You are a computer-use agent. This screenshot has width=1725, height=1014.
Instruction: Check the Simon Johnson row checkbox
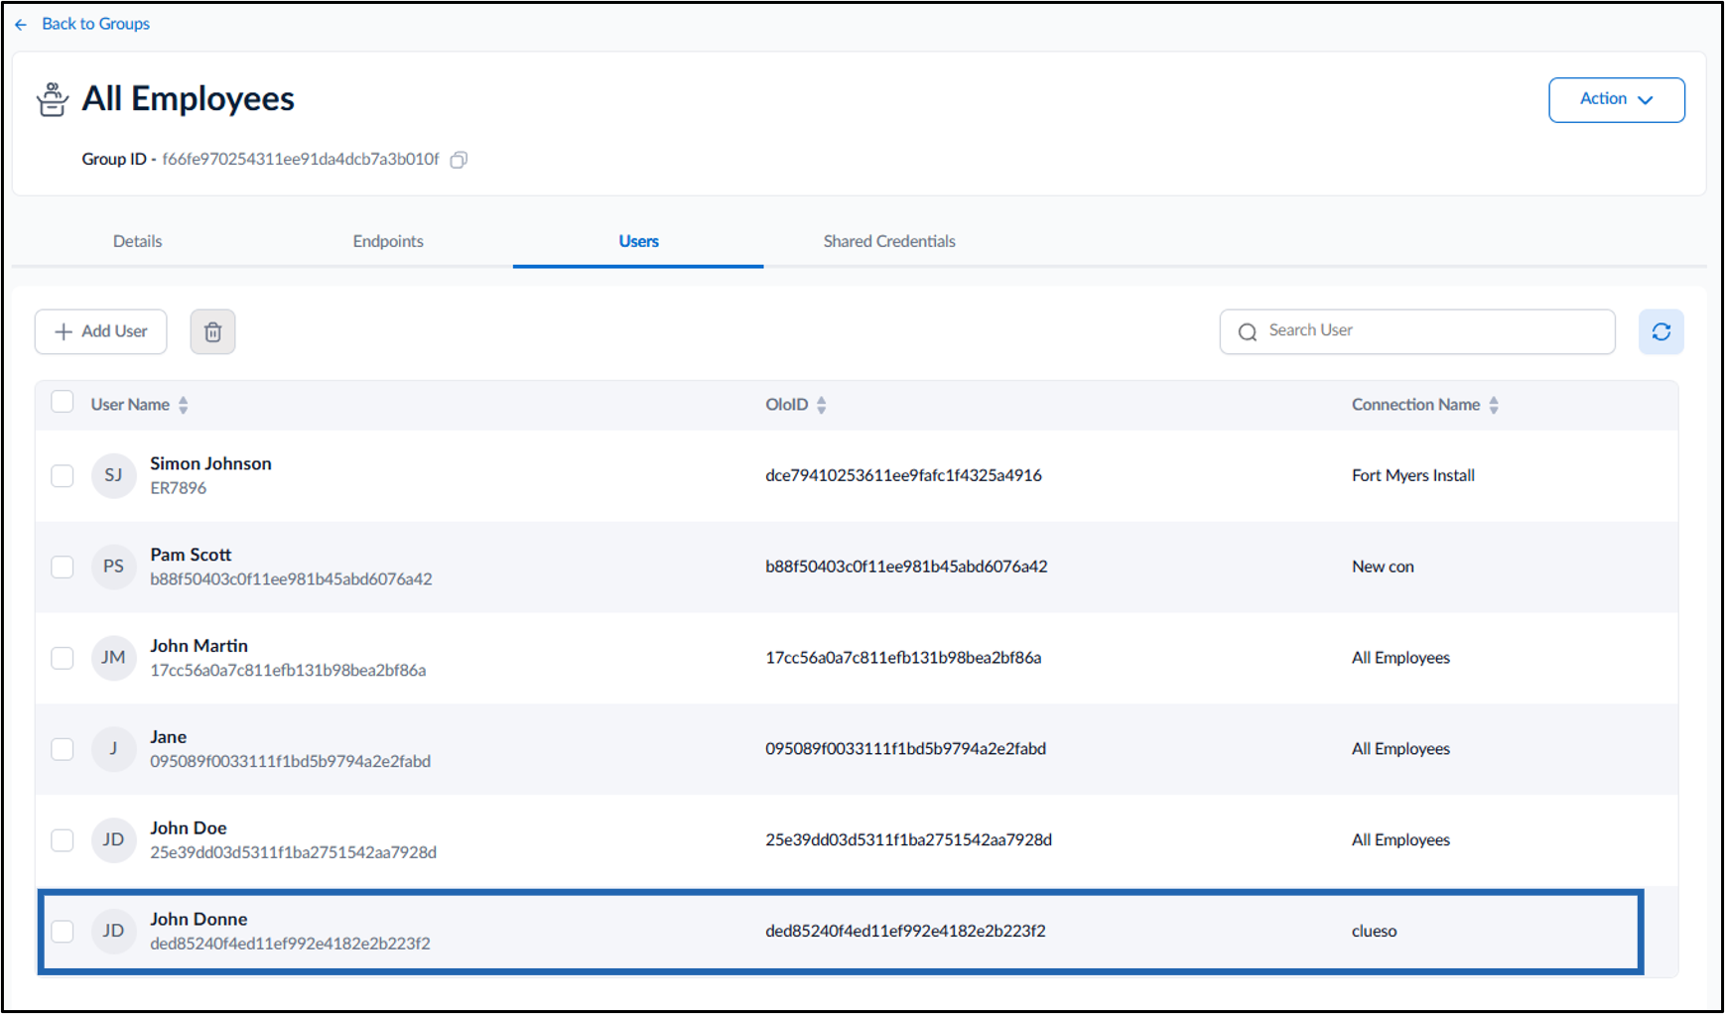[63, 476]
